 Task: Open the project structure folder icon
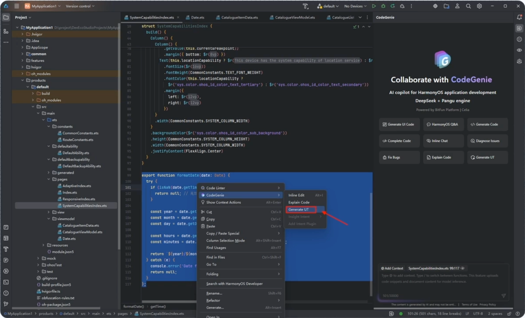[446, 6]
